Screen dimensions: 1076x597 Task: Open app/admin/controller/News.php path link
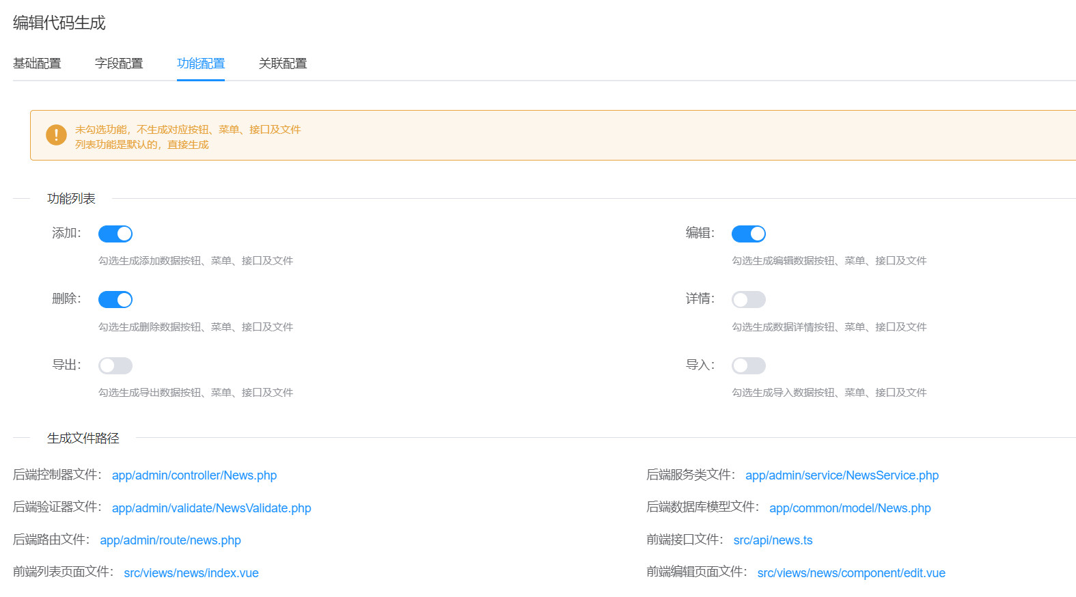pyautogui.click(x=194, y=475)
